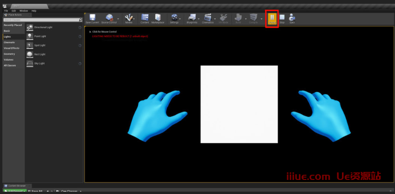Select the Geometry category in Place Actors
This screenshot has width=395, height=194.
point(9,54)
